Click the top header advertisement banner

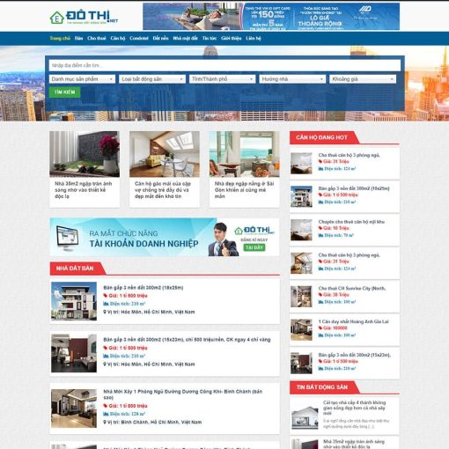271,17
